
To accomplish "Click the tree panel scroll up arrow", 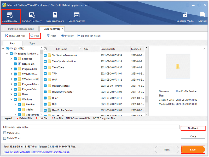I will click(41, 48).
